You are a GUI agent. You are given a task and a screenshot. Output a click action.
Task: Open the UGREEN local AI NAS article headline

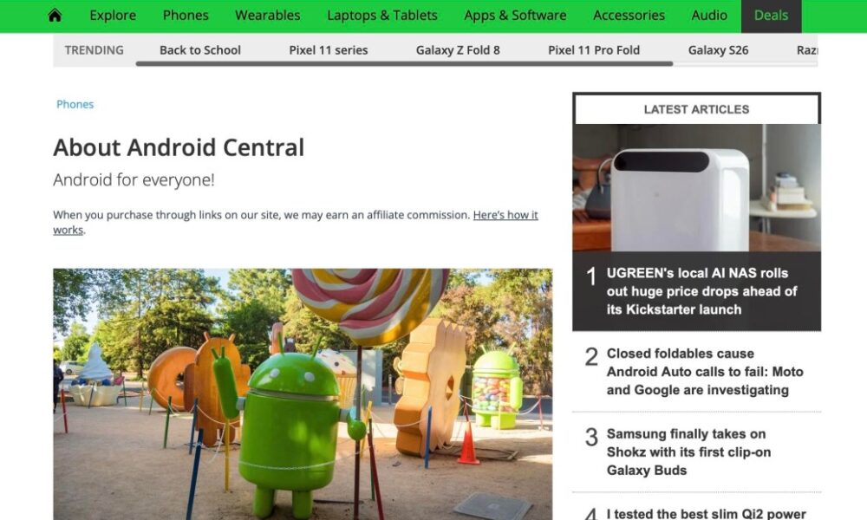(701, 291)
